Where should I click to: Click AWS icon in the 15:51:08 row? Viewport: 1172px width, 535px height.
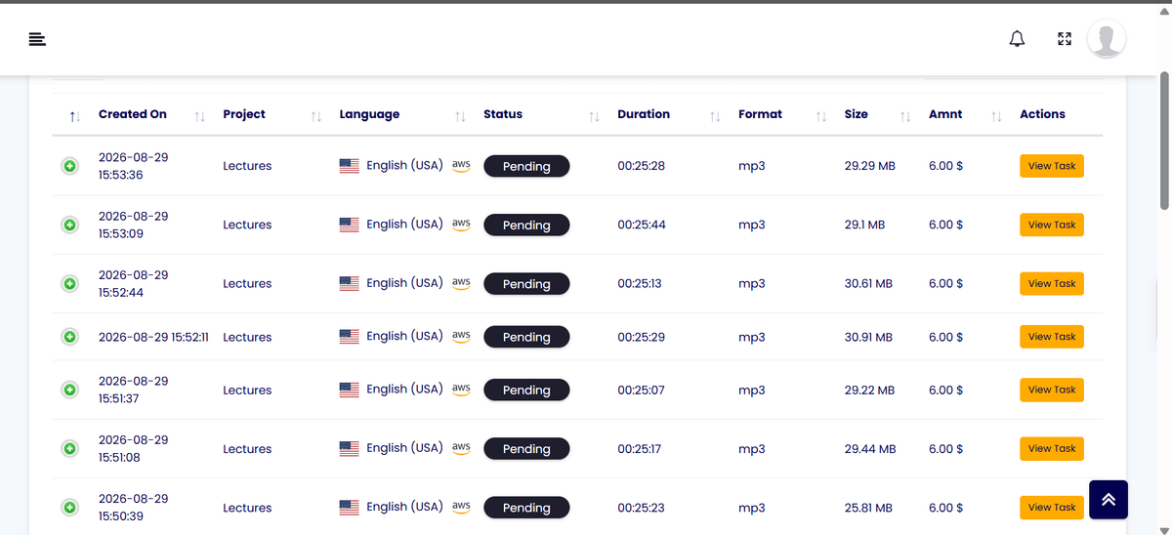[461, 448]
